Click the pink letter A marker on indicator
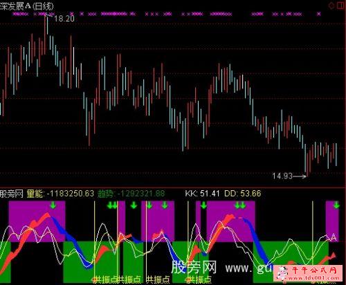346x285 pixels. pyautogui.click(x=334, y=237)
